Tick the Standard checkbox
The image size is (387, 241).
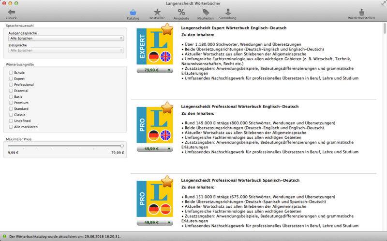click(x=11, y=109)
